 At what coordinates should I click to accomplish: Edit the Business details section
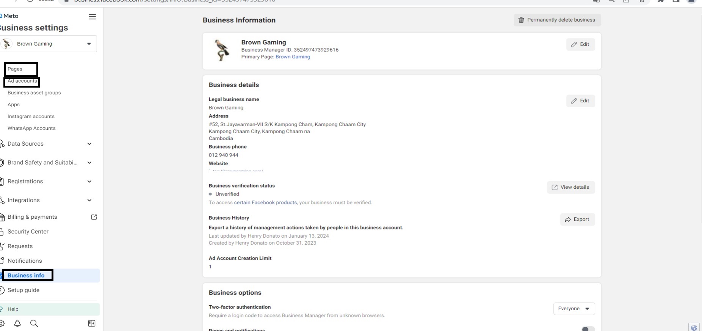580,101
